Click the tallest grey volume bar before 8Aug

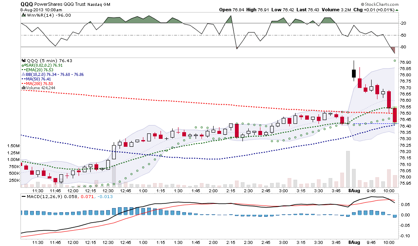348,169
